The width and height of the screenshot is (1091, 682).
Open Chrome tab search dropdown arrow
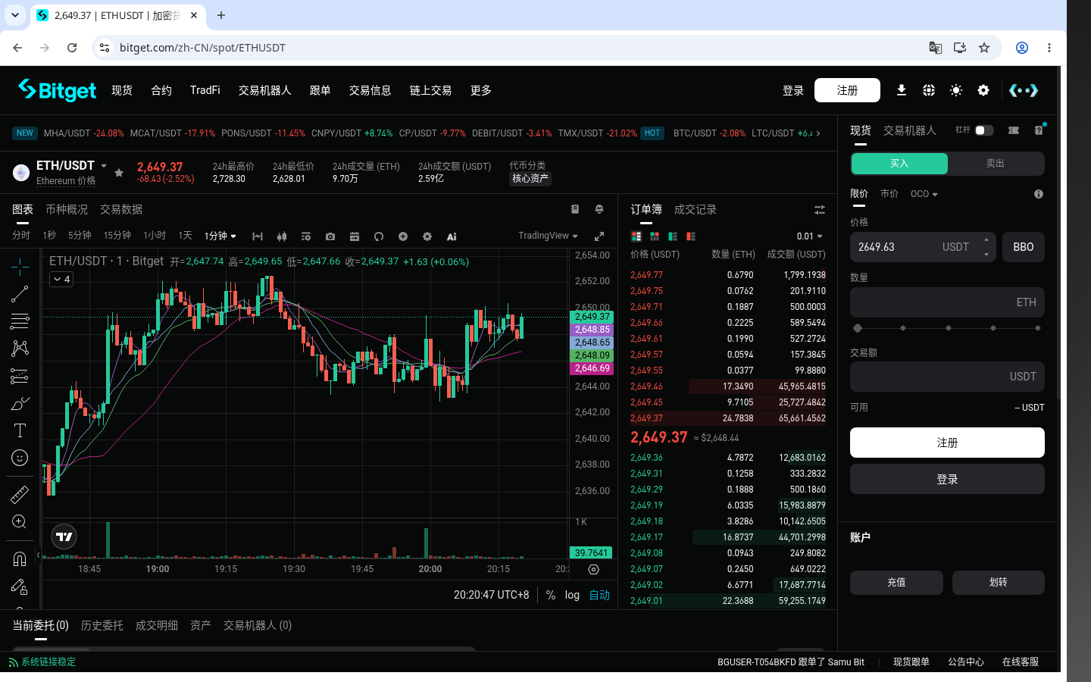point(14,15)
